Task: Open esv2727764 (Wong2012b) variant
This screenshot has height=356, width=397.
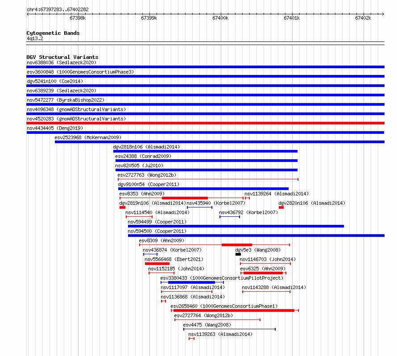Action: (203, 315)
